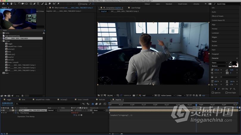
Task: Select the Rotation tool
Action: click(x=19, y=4)
